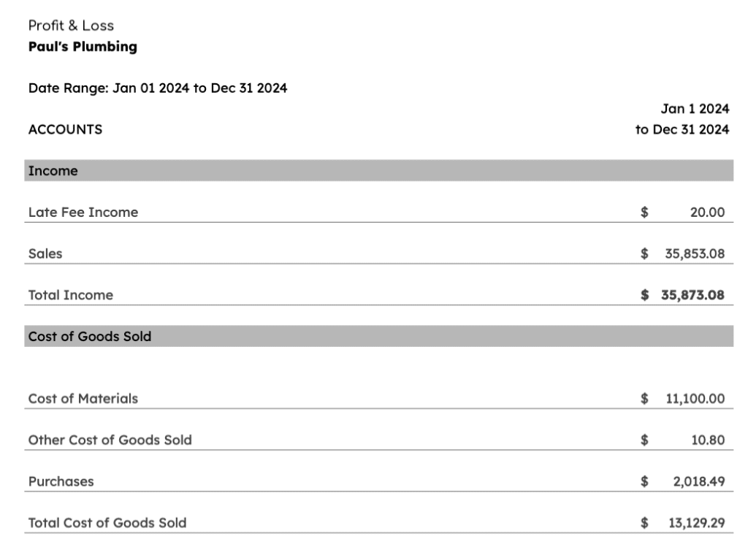Click the 11,100.00 Cost of Materials amount
This screenshot has height=550, width=748.
point(695,399)
